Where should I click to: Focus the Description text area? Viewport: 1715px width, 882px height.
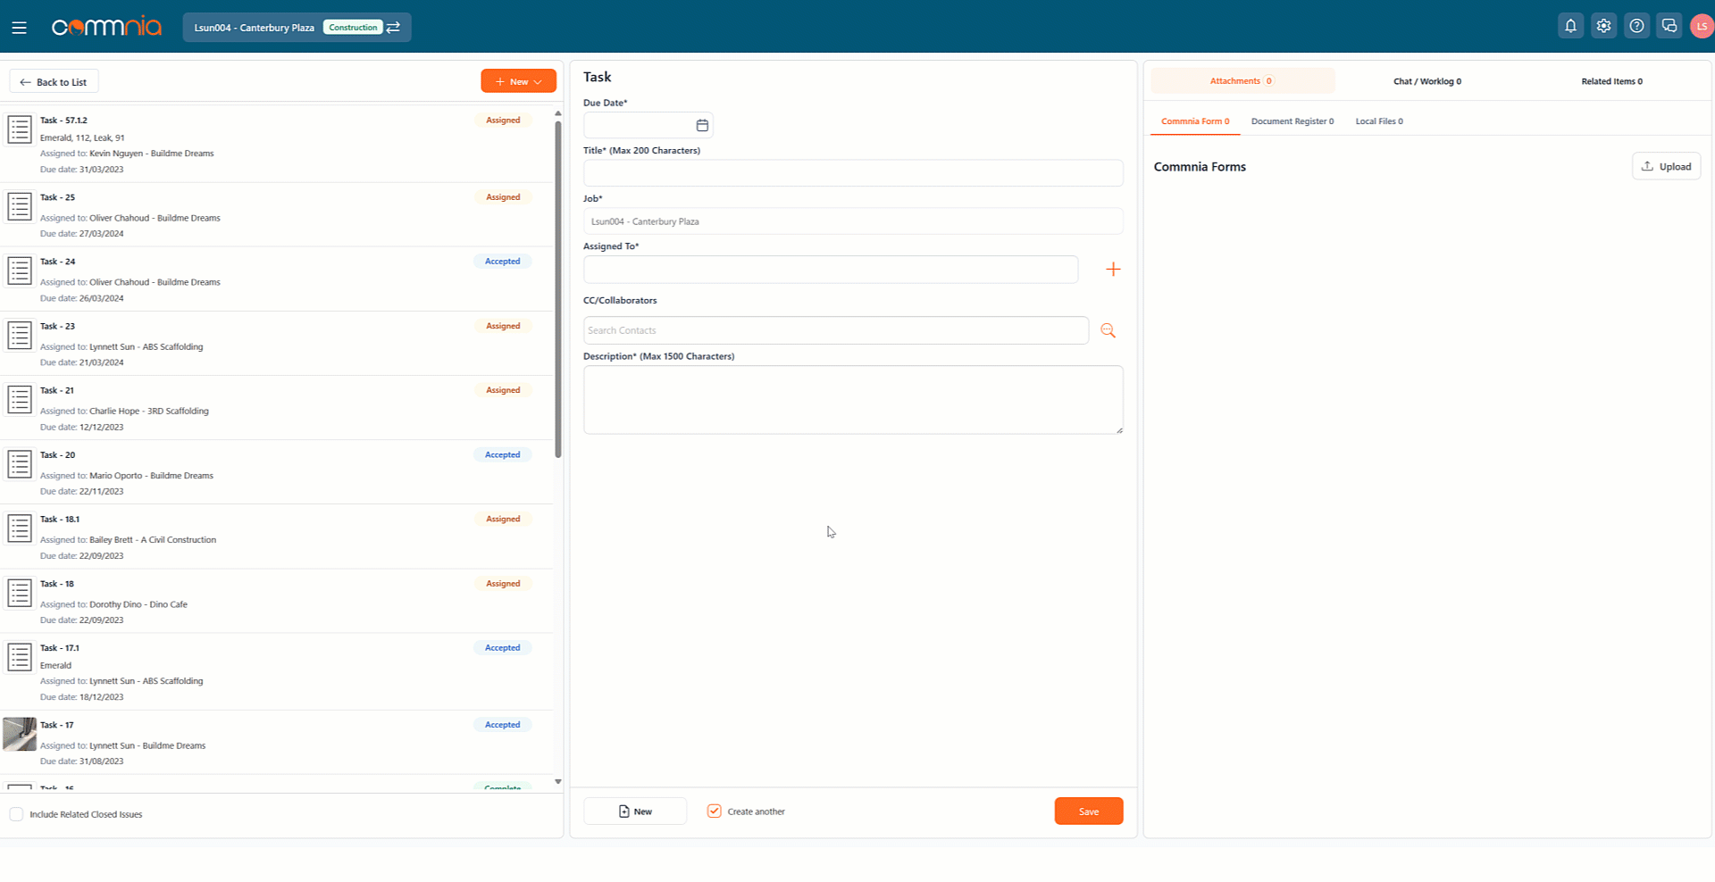[853, 400]
